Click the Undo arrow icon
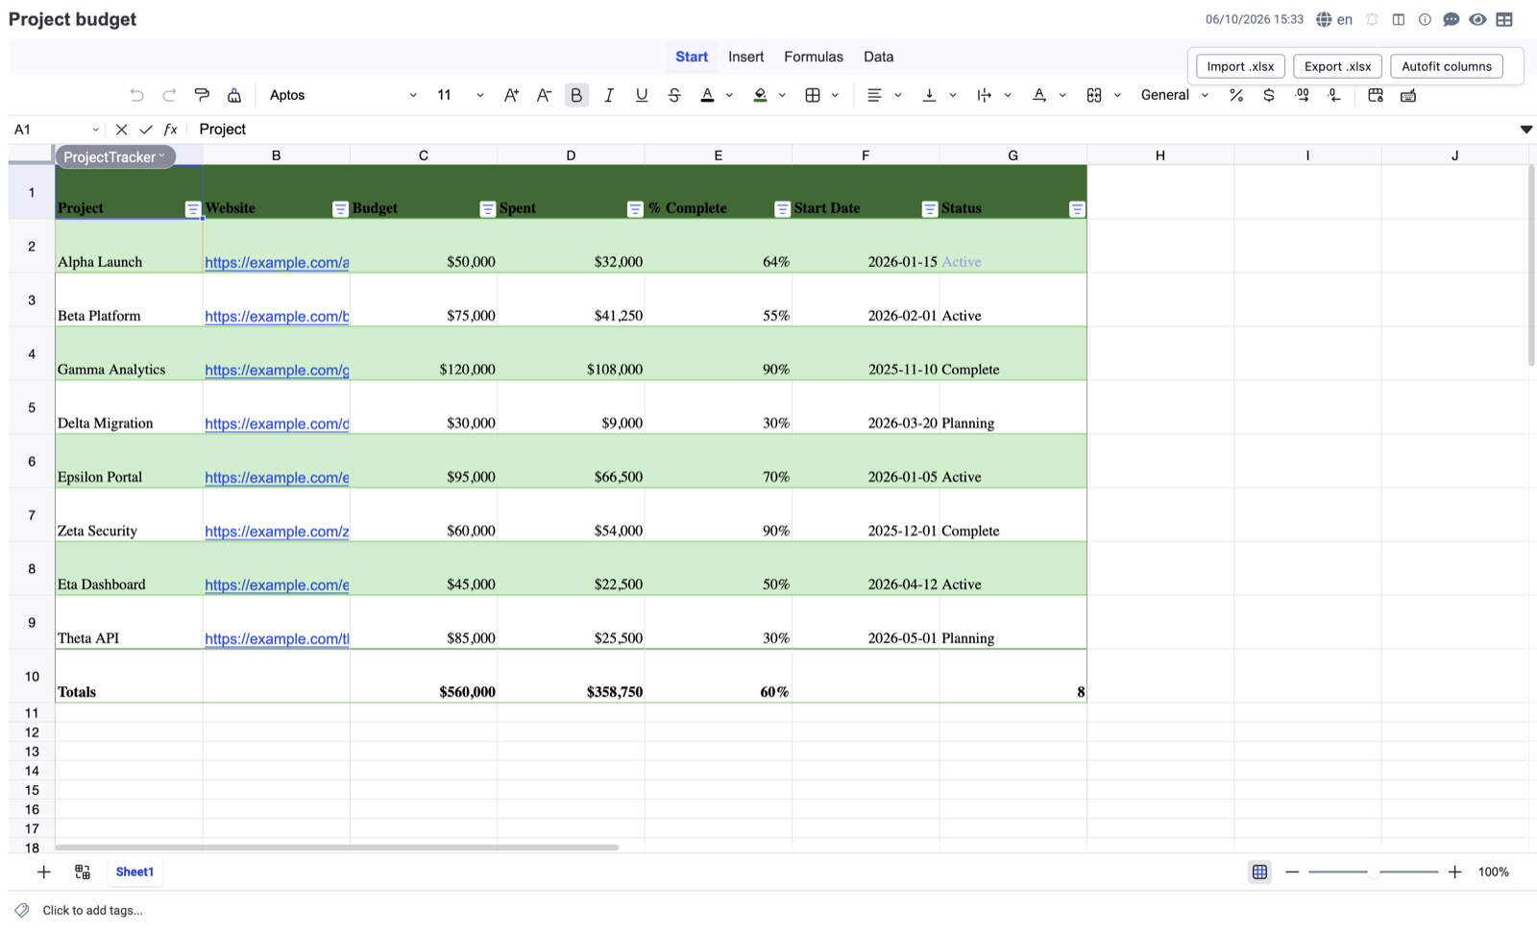 click(136, 95)
